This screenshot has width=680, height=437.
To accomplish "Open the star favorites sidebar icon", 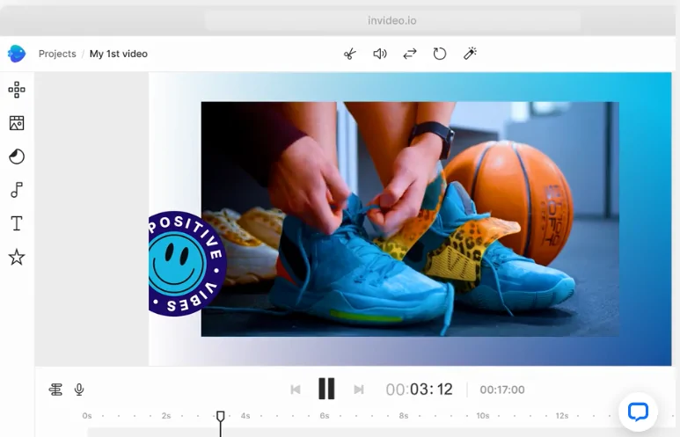I will (17, 257).
